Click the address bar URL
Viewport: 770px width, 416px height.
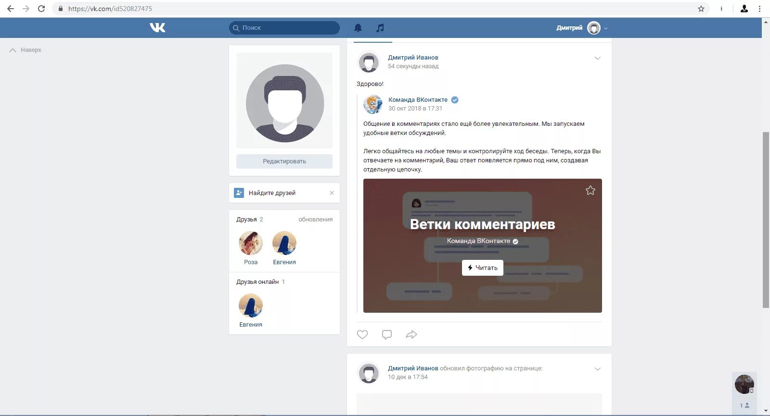click(x=110, y=9)
